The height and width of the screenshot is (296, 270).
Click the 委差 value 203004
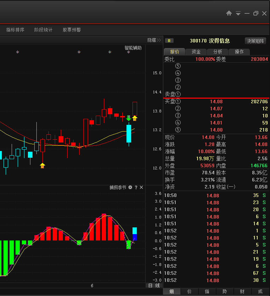(x=259, y=59)
